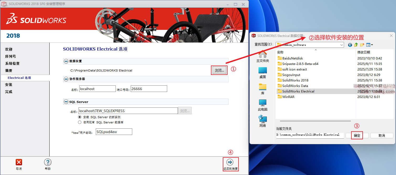The image size is (396, 175).
Task: Click the 当前文件夹 path field
Action: point(310,135)
